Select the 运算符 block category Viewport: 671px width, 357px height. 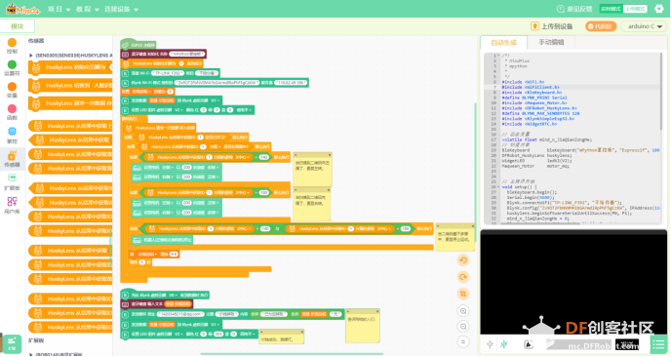pyautogui.click(x=12, y=67)
